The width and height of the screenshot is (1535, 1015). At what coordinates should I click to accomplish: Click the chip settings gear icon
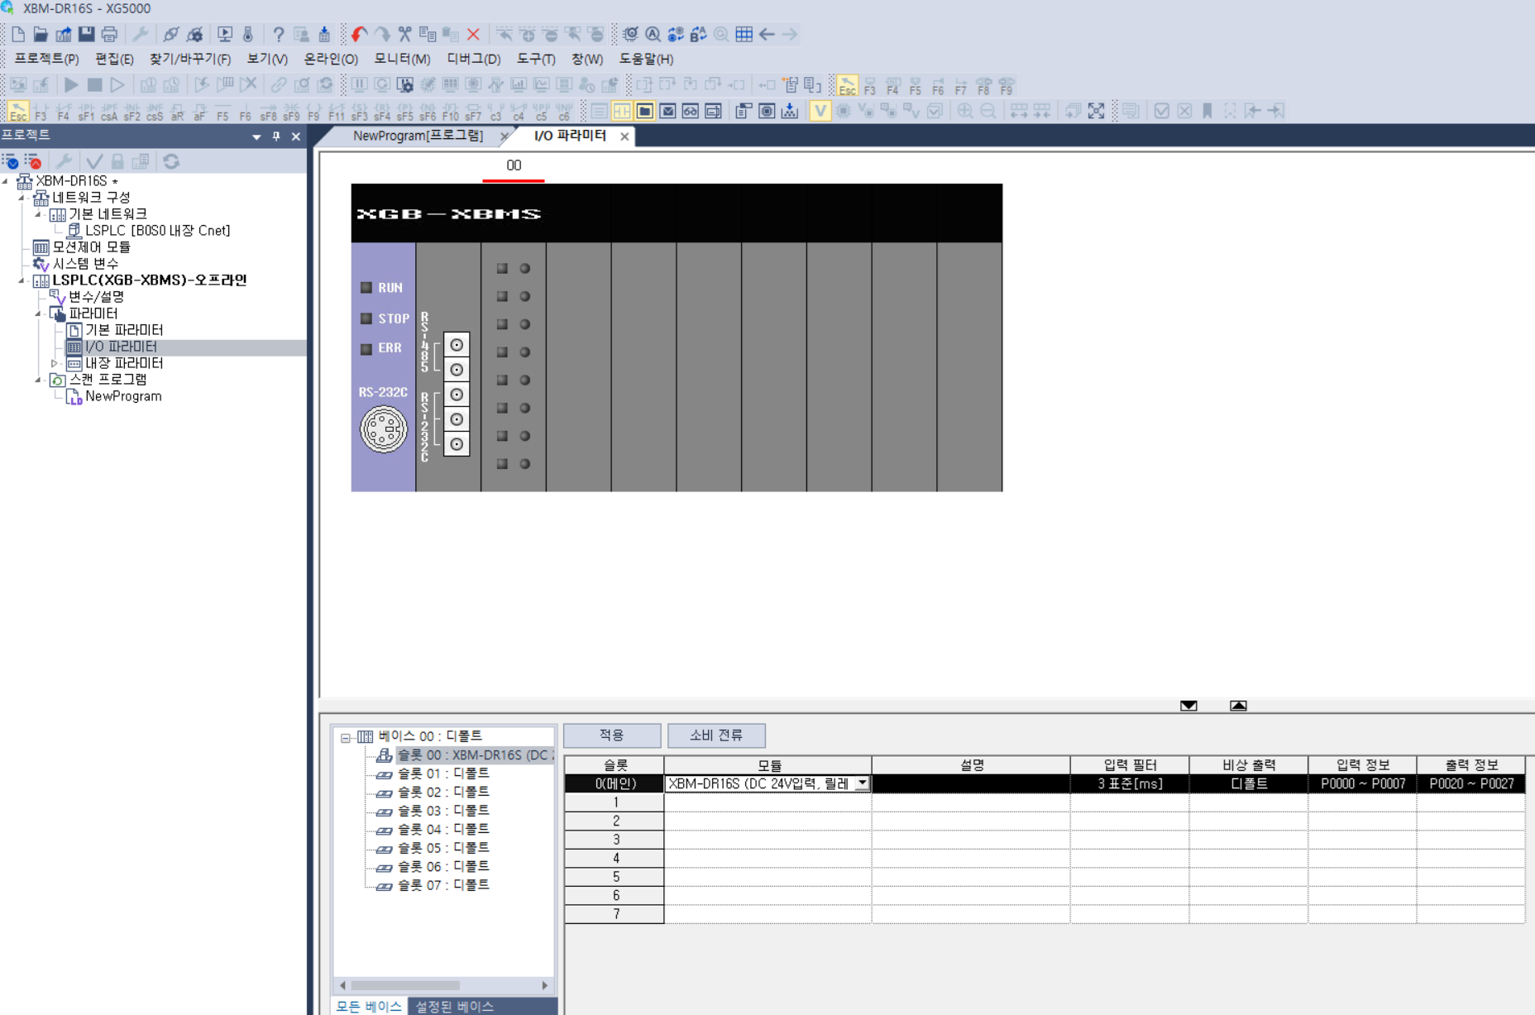tap(630, 34)
